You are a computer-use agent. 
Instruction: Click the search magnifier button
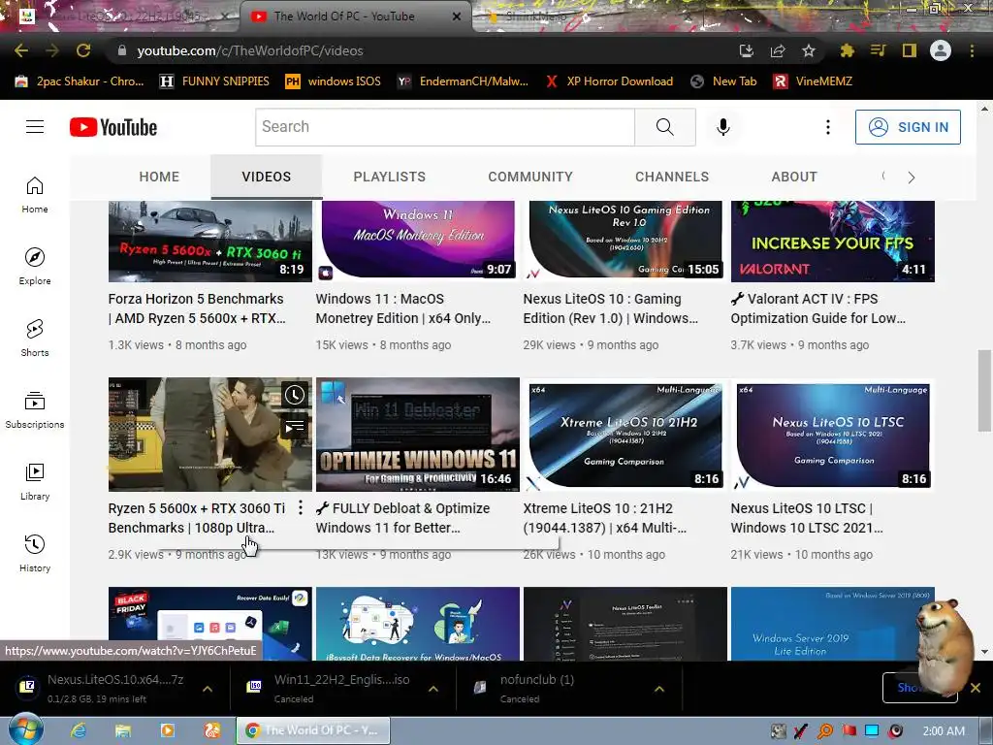click(665, 127)
